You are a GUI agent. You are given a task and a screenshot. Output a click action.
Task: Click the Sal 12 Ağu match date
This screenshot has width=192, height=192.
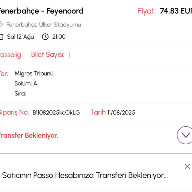20,37
